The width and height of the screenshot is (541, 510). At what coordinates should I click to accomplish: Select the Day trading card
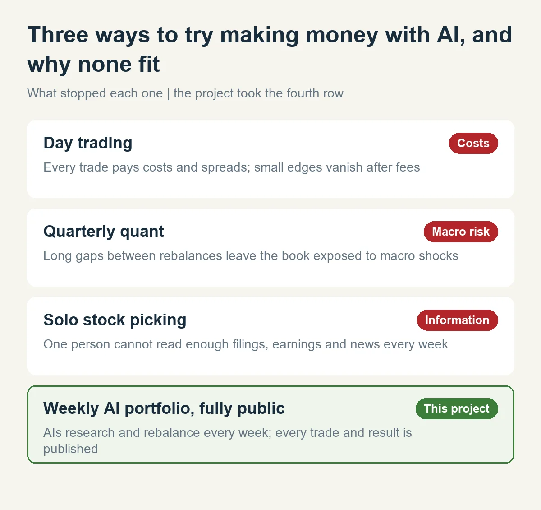270,159
